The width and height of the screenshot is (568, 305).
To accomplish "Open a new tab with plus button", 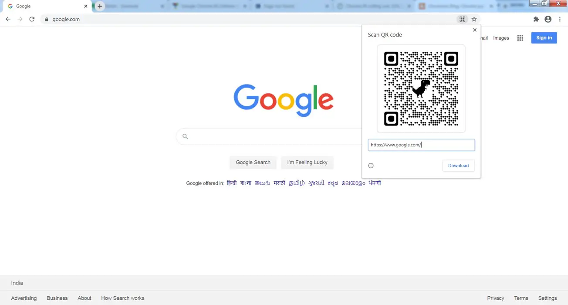I will [x=100, y=6].
